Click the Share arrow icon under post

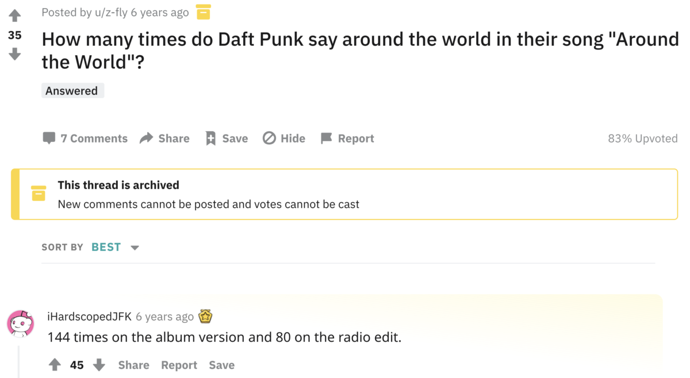coord(147,138)
